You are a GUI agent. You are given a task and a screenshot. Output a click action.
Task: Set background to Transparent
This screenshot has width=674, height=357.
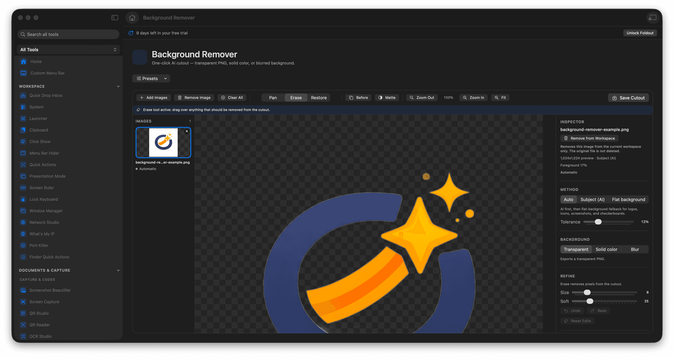click(x=576, y=249)
